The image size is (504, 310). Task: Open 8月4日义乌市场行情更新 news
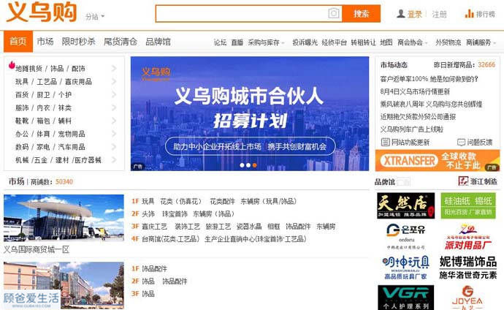415,91
